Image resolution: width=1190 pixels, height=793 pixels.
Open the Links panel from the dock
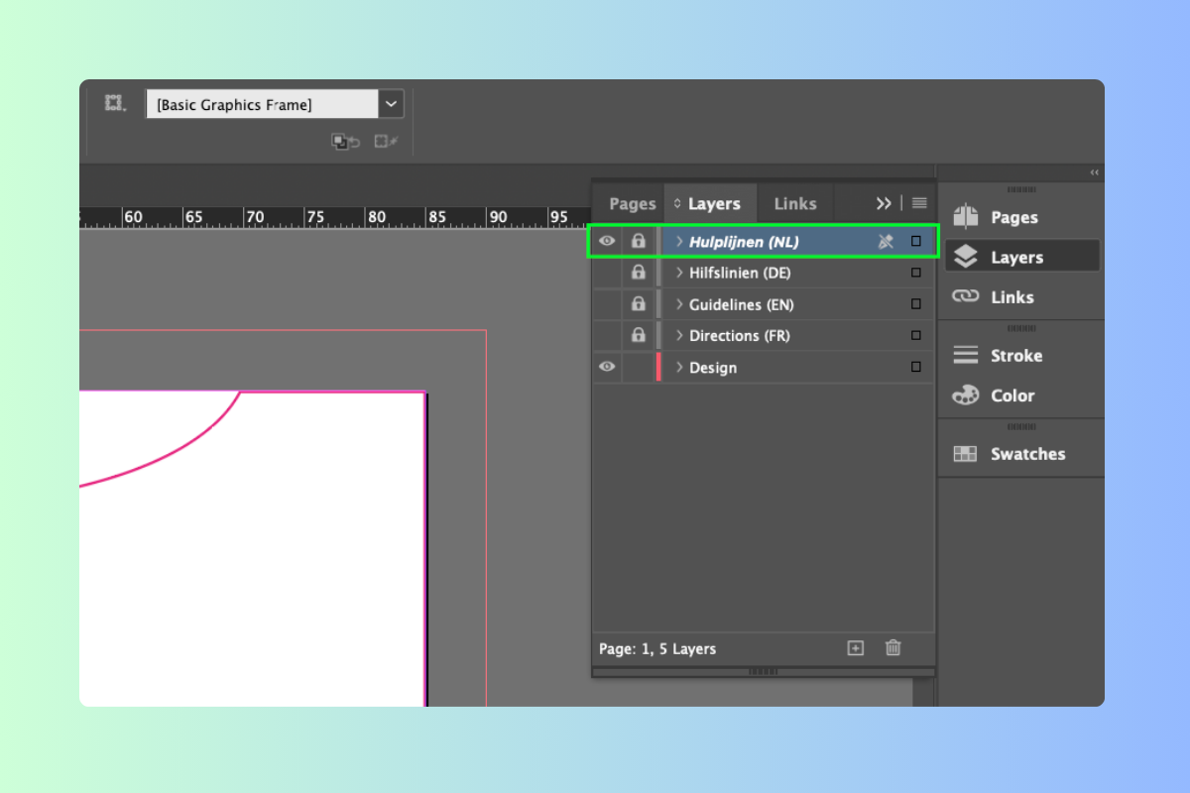coord(1022,296)
